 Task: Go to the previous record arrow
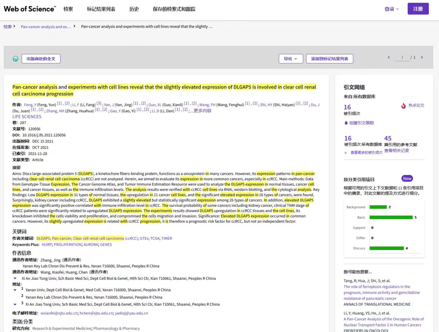click(x=389, y=57)
